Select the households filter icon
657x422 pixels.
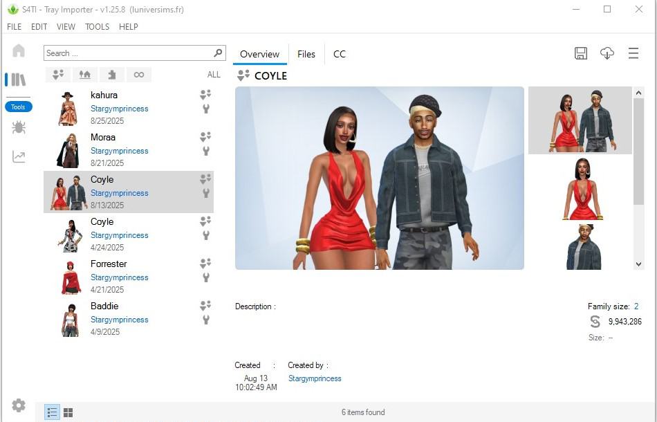click(x=58, y=74)
